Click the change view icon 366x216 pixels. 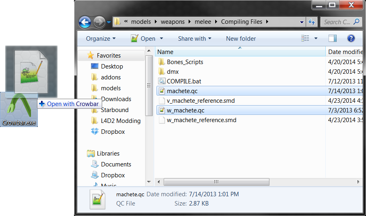pos(305,38)
